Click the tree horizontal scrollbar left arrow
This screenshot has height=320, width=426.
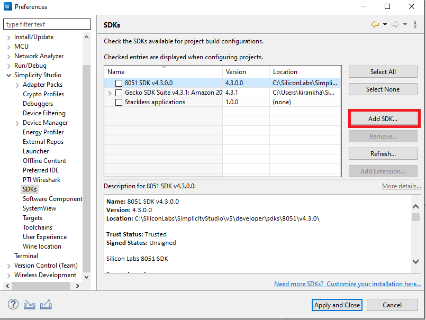pyautogui.click(x=7, y=286)
